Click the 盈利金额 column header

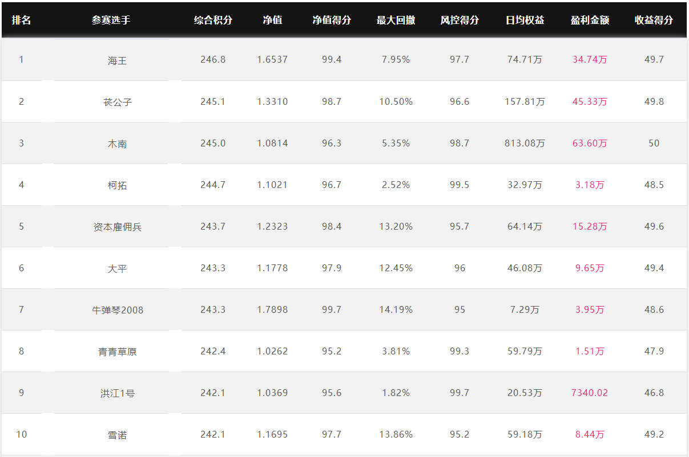590,20
